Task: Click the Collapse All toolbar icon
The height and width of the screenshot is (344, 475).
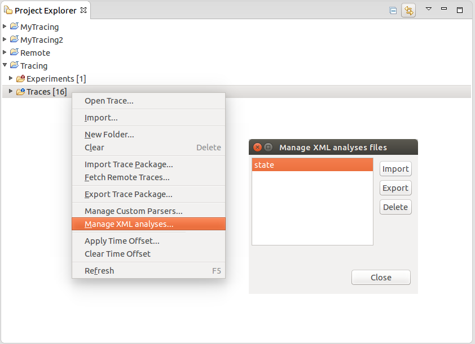Action: click(393, 10)
